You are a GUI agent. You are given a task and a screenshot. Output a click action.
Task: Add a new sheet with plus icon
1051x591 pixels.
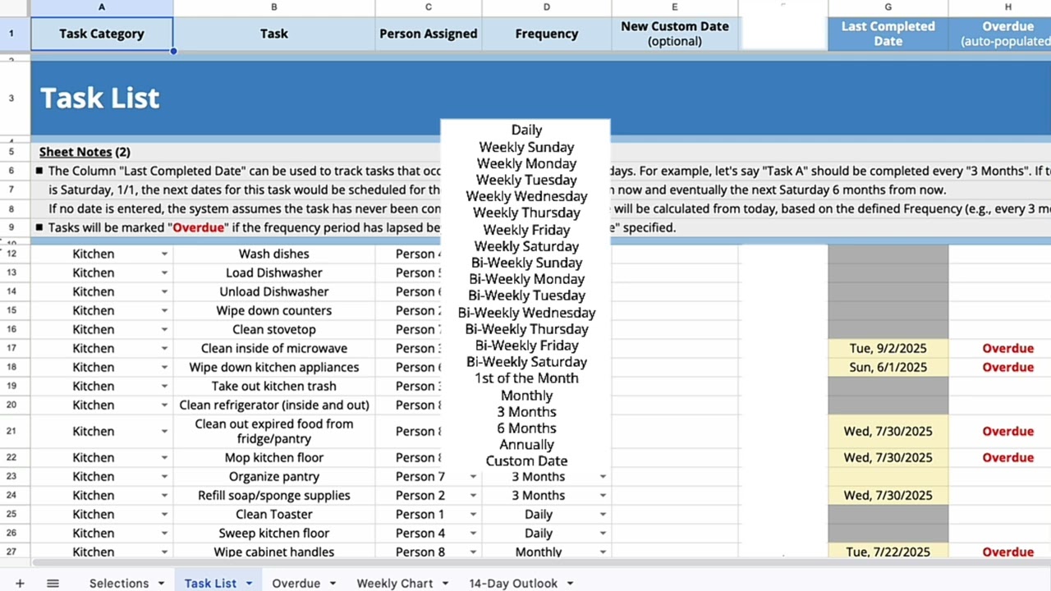pos(20,583)
